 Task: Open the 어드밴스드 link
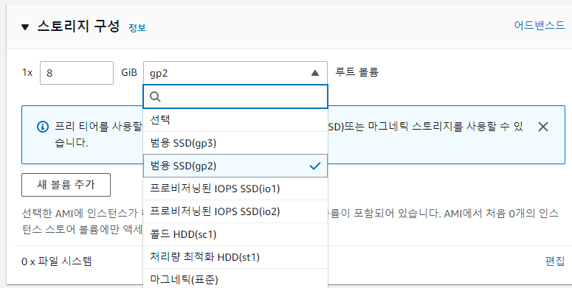pyautogui.click(x=540, y=25)
